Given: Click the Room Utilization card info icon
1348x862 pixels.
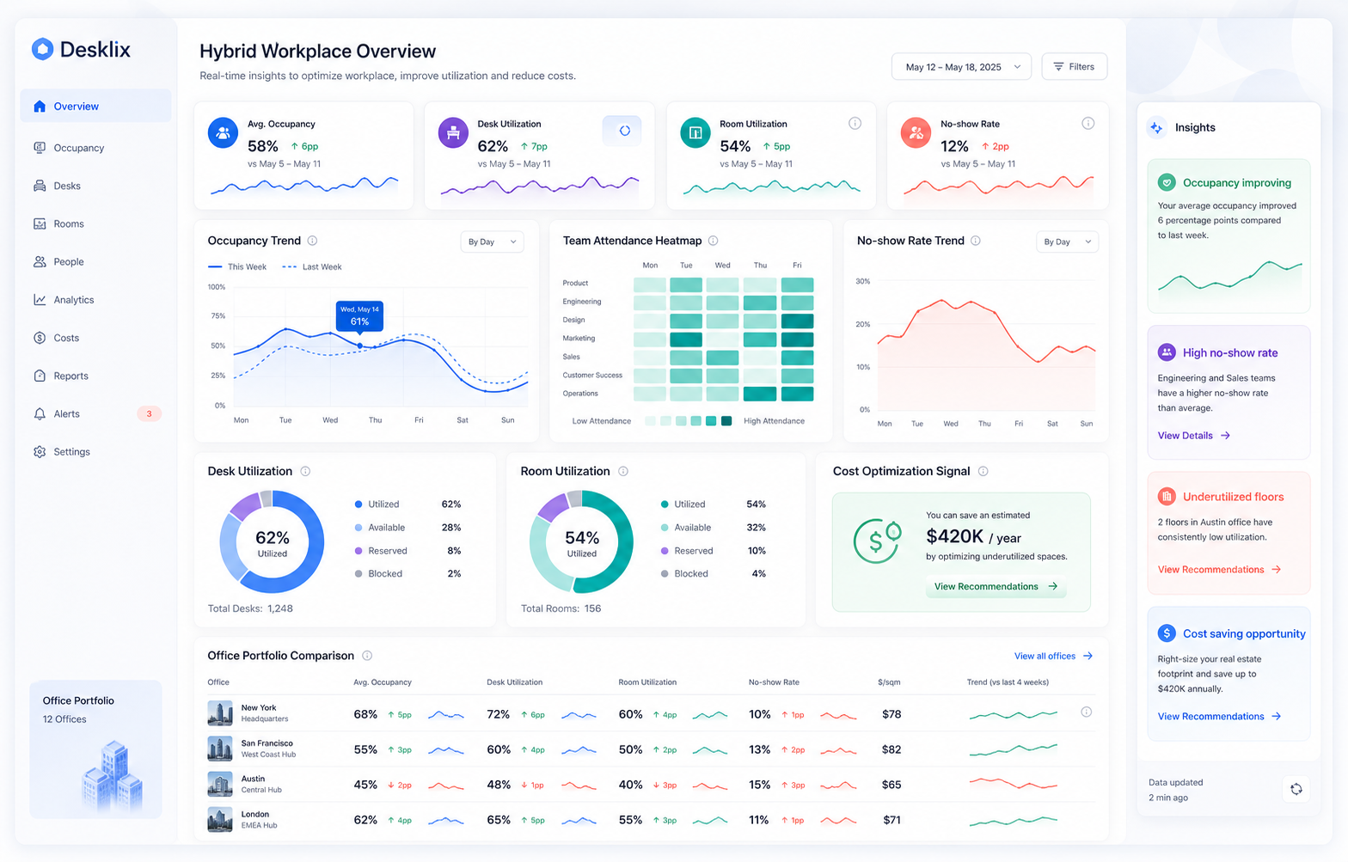Looking at the screenshot, I should [855, 124].
